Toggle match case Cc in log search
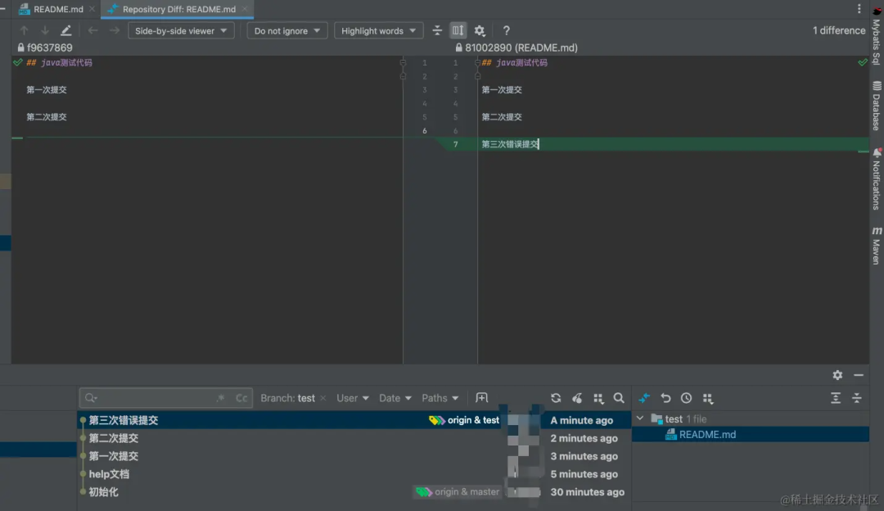 pyautogui.click(x=241, y=398)
